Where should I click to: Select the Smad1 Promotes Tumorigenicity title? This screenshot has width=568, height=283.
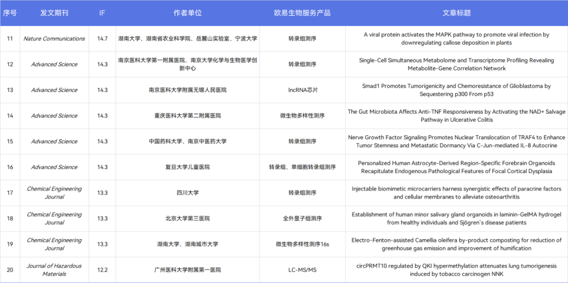[457, 90]
